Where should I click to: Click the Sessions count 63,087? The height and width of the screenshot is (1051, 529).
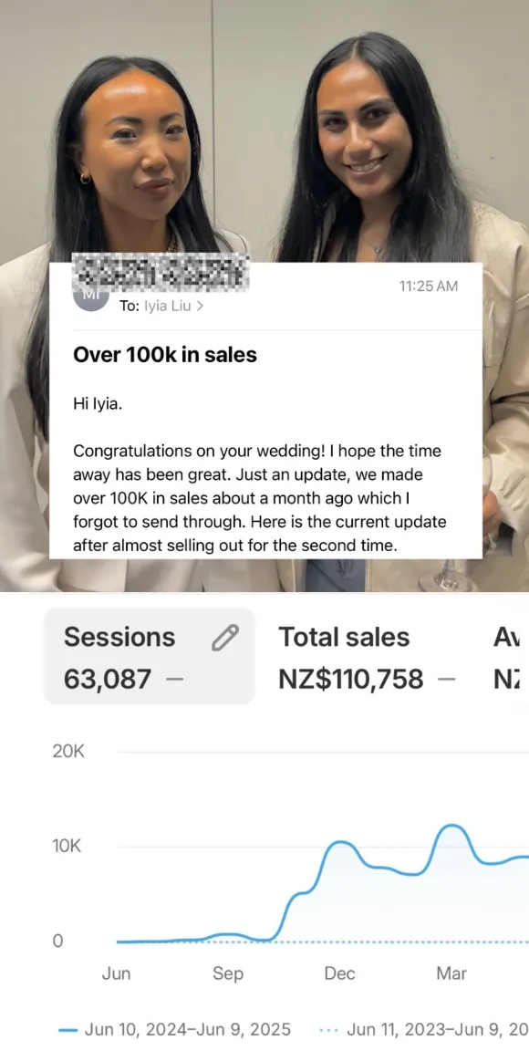pos(108,679)
